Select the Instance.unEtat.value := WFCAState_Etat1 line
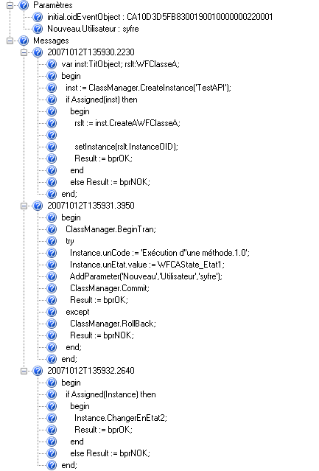Viewport: 319px width, 471px height. pos(147,265)
